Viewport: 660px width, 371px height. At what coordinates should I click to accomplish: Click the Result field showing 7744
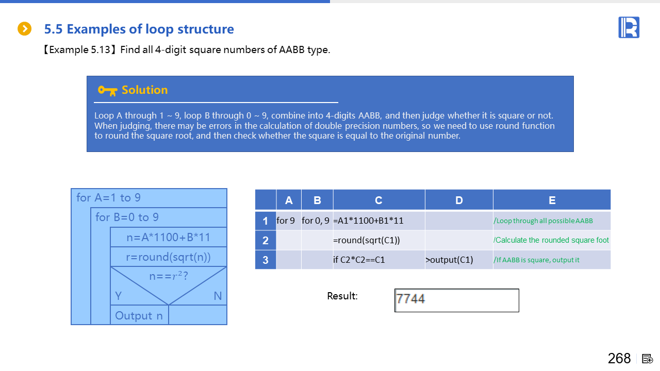point(456,300)
